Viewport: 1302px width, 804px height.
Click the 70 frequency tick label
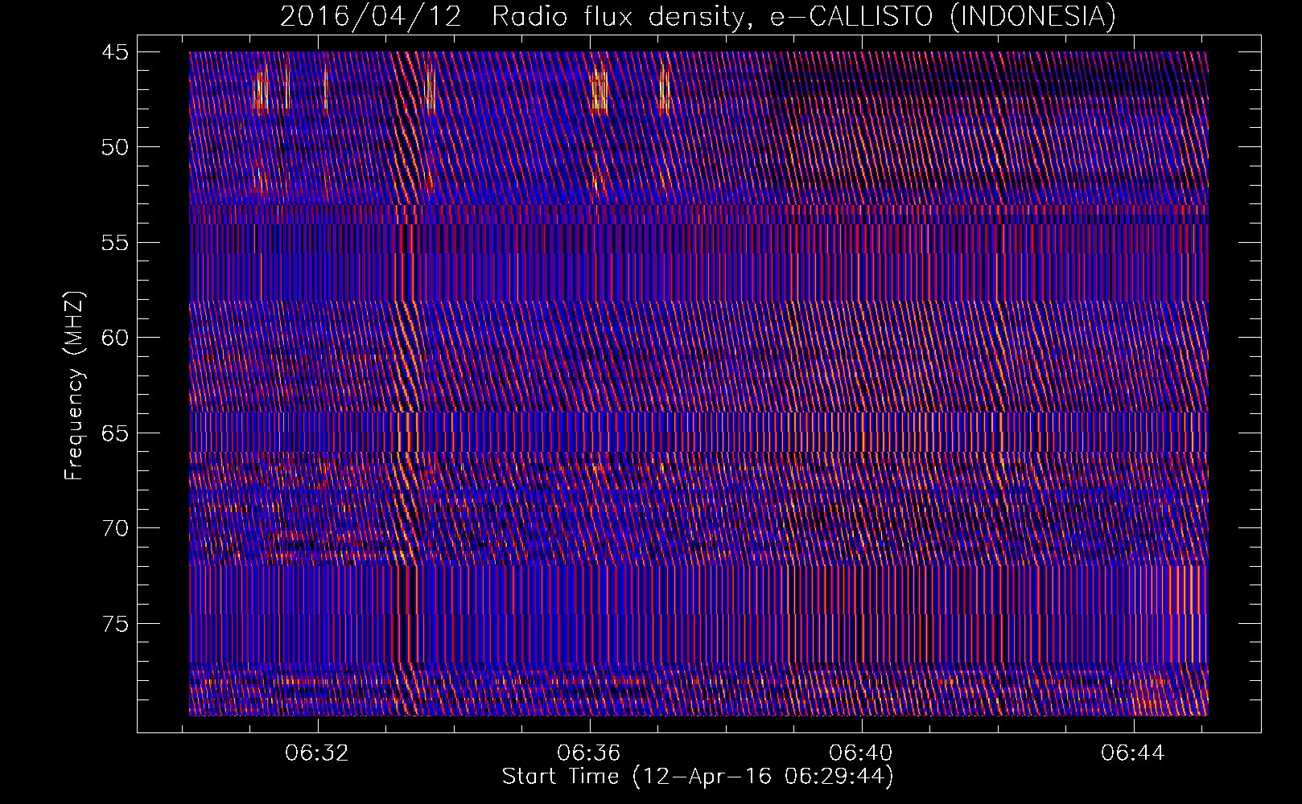pos(114,528)
